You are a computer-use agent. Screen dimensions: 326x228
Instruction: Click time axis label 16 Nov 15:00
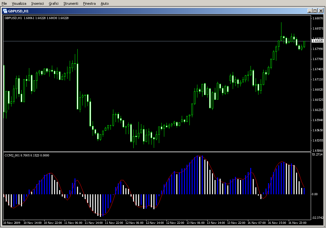coord(277,223)
